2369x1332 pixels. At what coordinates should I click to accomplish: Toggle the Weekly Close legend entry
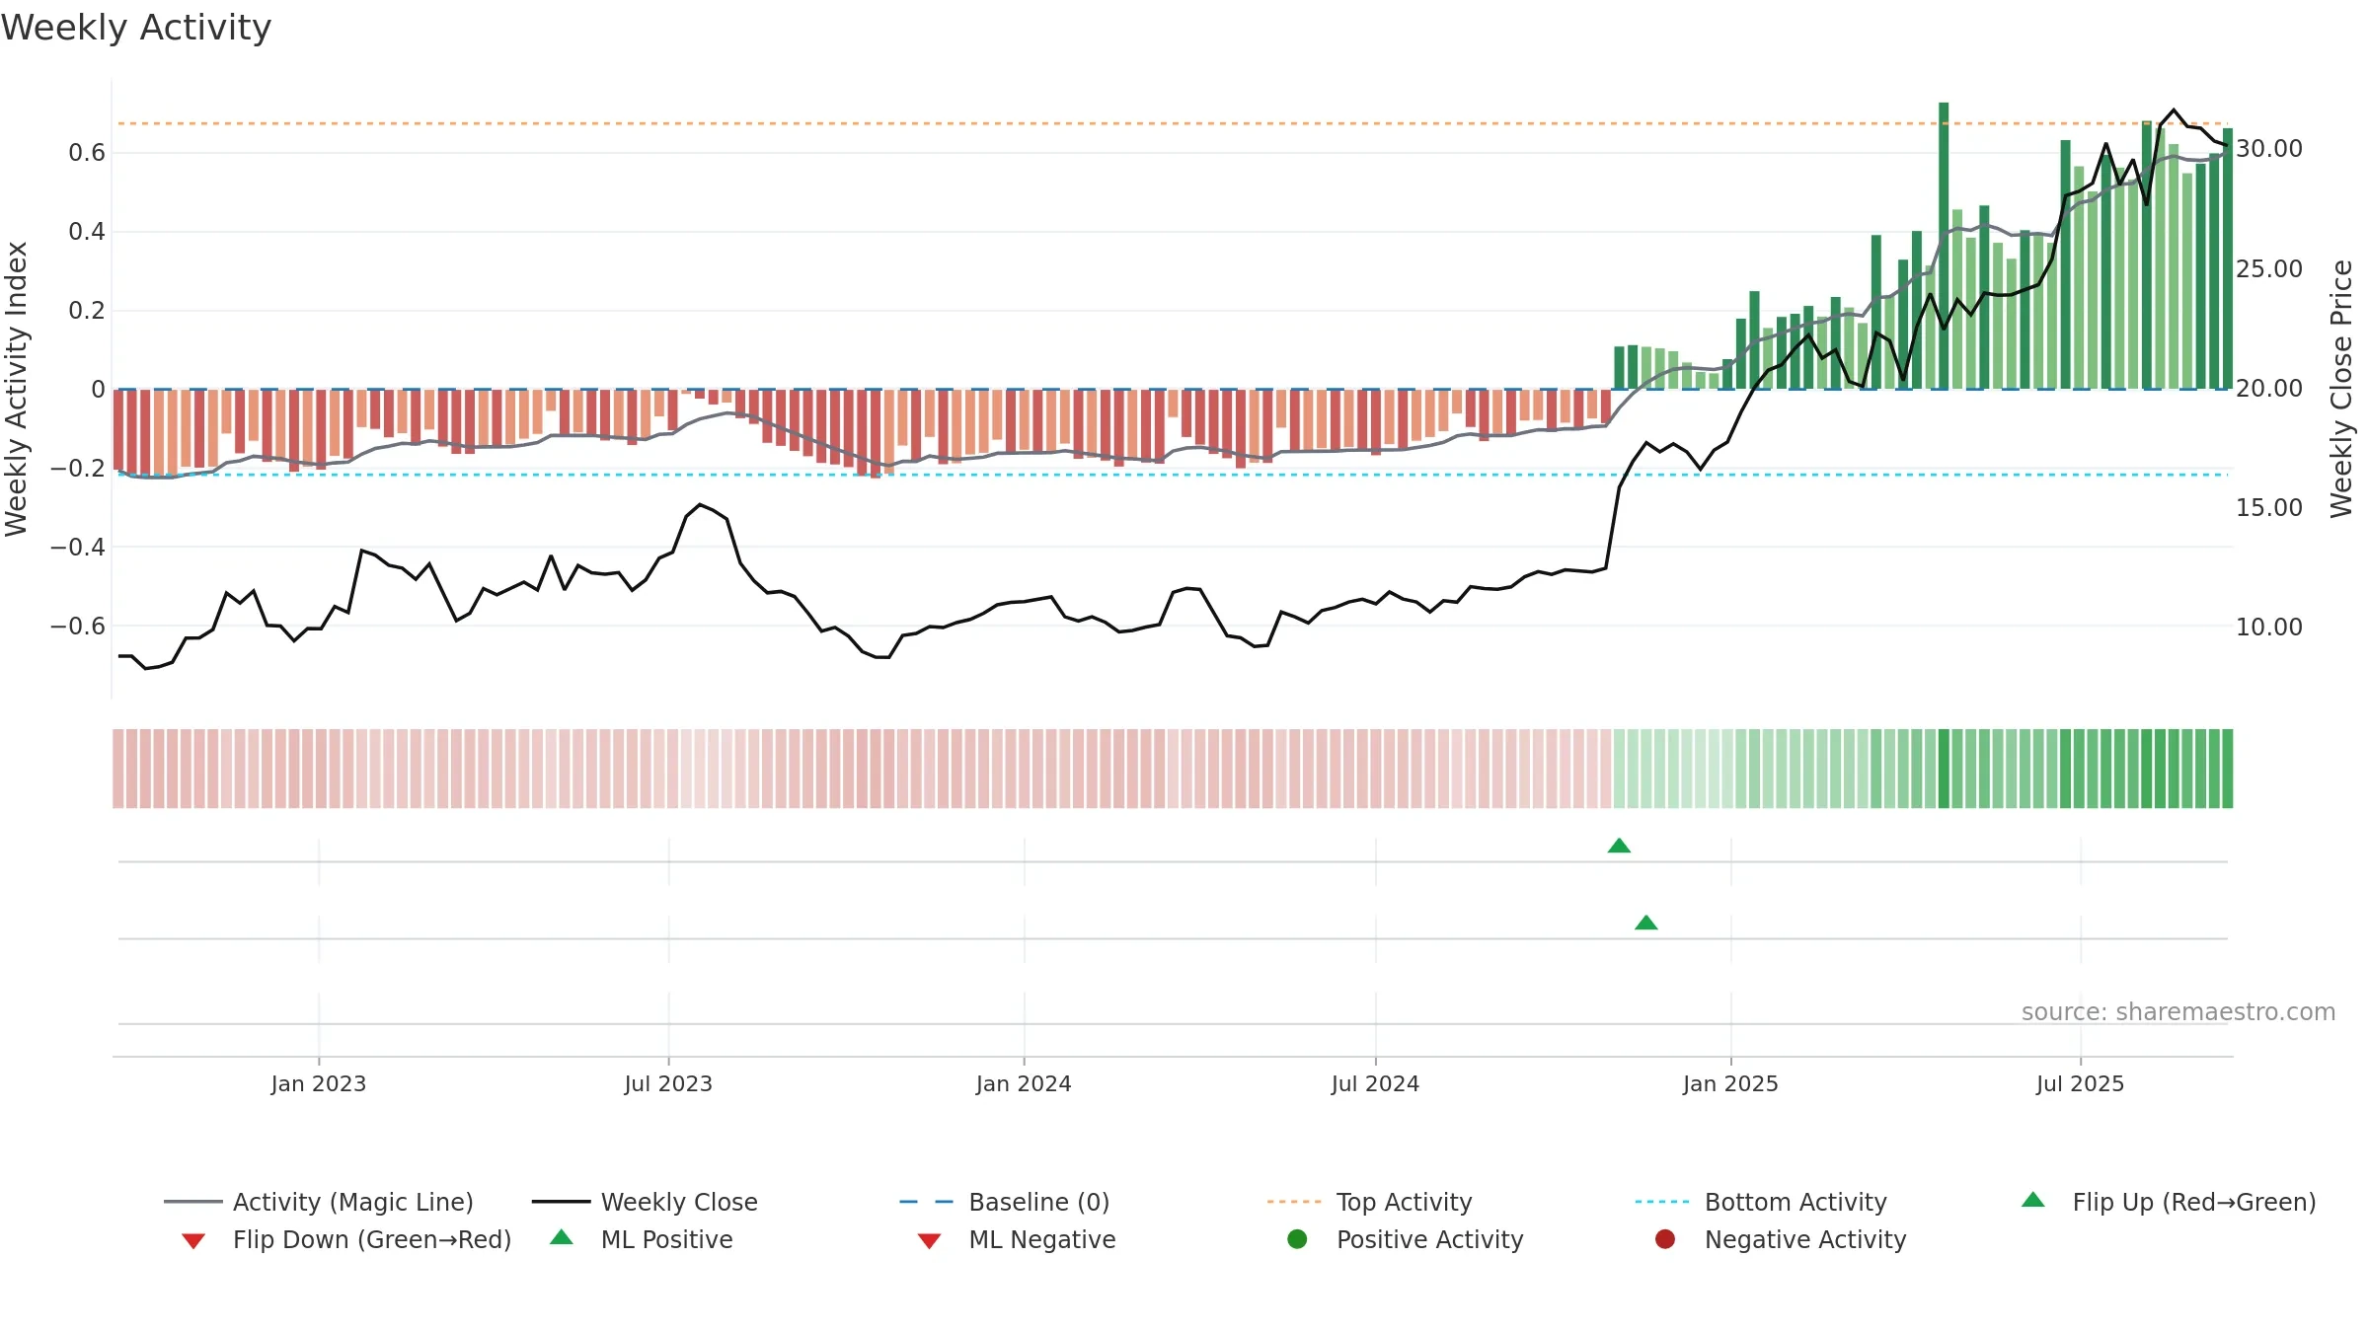point(645,1202)
